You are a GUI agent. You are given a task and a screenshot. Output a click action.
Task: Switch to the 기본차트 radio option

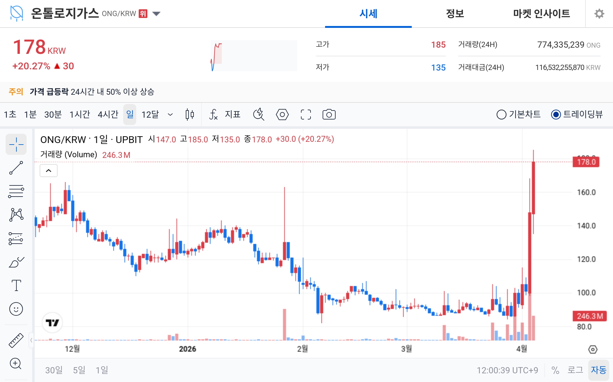[502, 114]
